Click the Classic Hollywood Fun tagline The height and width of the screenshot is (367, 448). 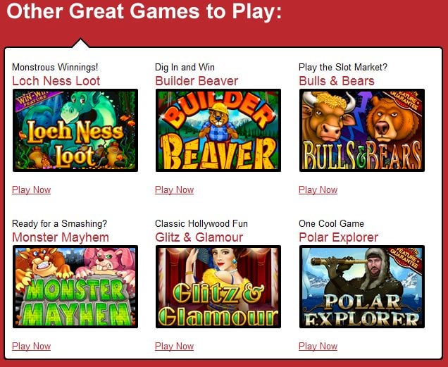pyautogui.click(x=201, y=223)
